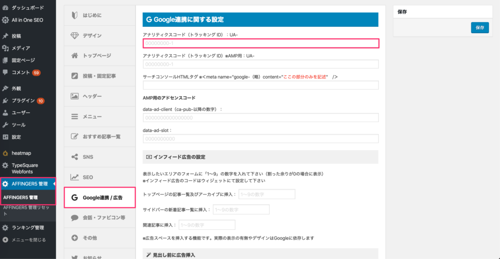Image resolution: width=500 pixels, height=259 pixels.
Task: Collapse sidebar via メニューを閉じる
Action: coord(28,240)
